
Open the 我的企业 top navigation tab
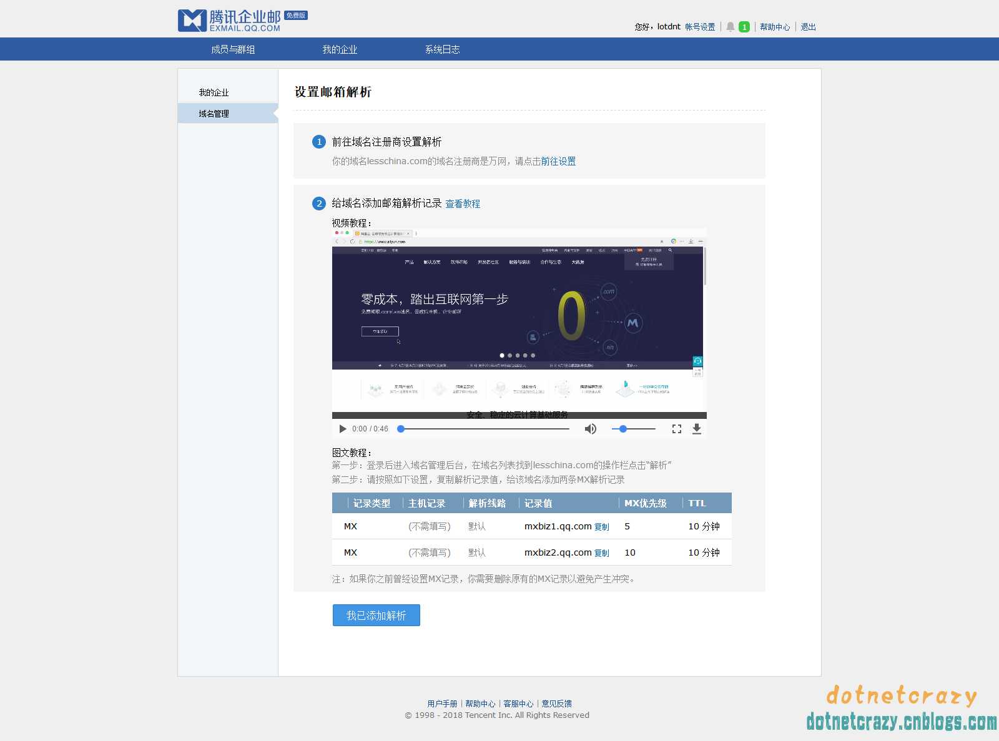click(x=340, y=49)
